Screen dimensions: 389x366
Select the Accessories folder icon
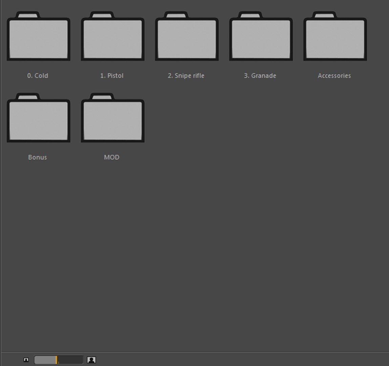point(335,36)
